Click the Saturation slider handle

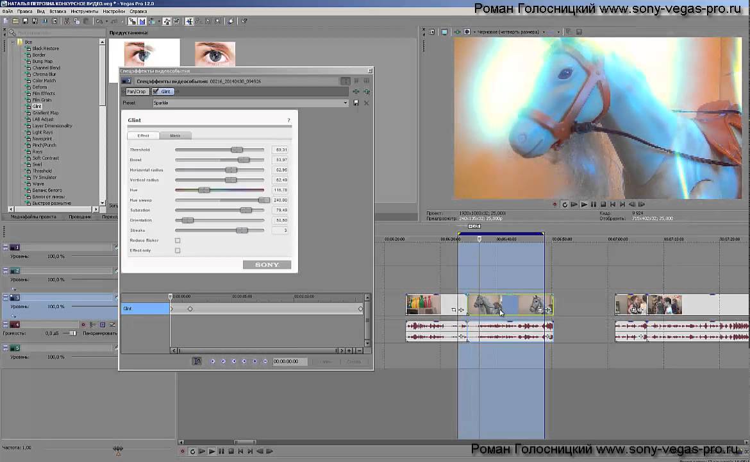tap(246, 210)
